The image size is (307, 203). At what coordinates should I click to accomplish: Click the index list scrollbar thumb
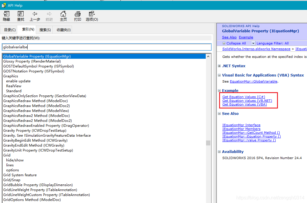[x=208, y=143]
